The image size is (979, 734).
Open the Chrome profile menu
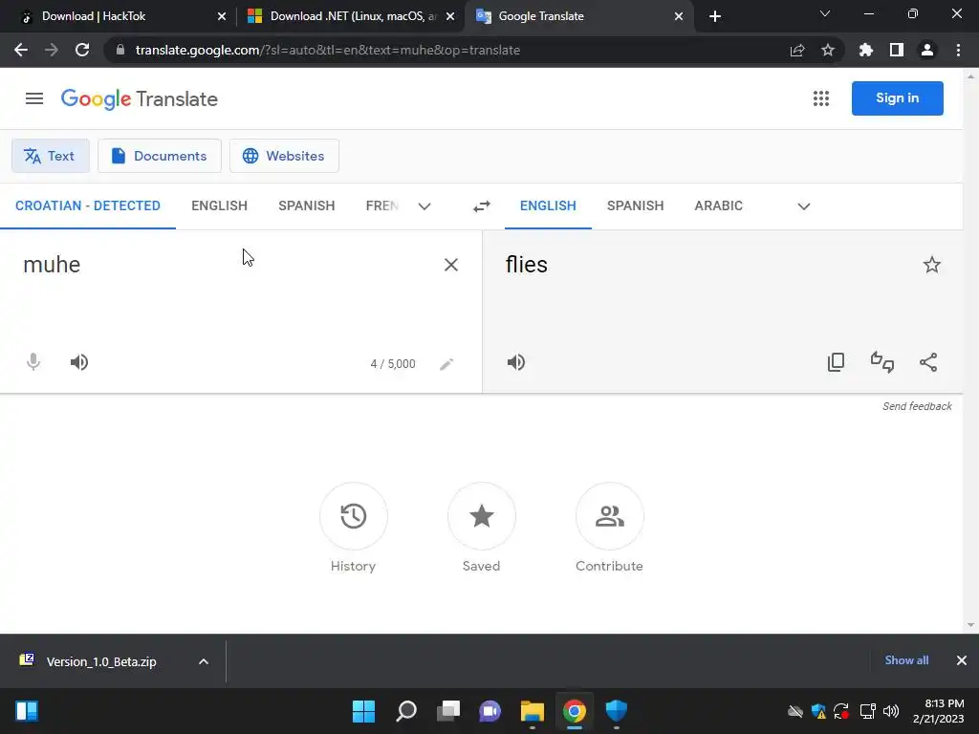coord(927,50)
